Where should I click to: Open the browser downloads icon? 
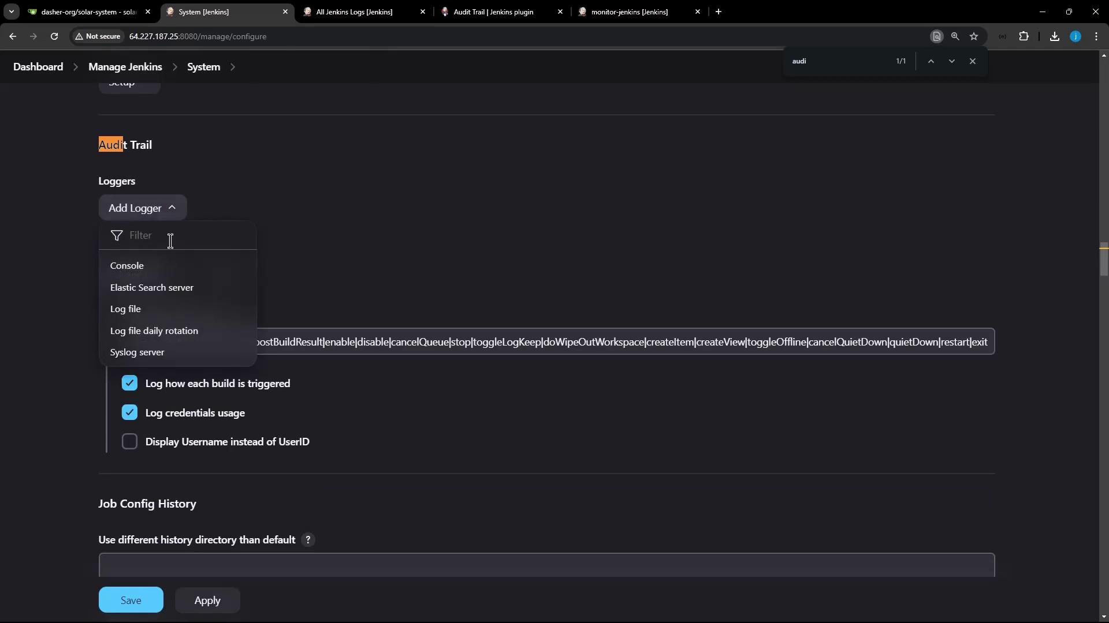(1054, 36)
